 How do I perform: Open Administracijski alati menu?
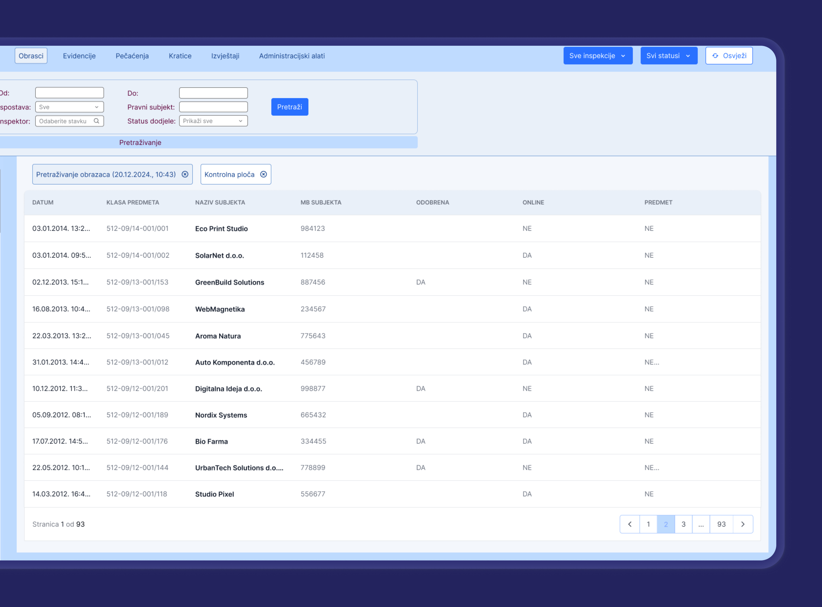click(x=292, y=56)
